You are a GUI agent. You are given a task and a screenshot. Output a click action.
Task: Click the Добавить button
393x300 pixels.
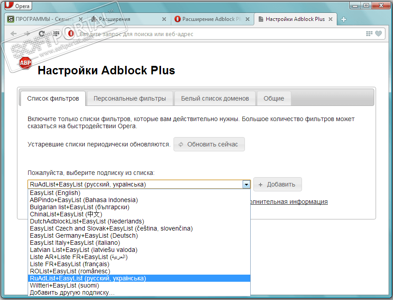[277, 185]
